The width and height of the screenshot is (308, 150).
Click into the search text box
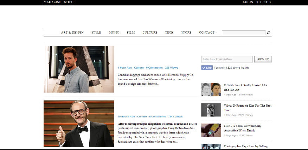(243, 33)
